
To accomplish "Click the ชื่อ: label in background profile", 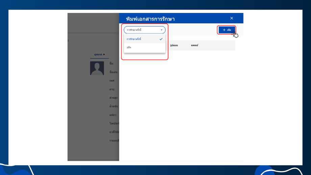I will tap(112, 64).
